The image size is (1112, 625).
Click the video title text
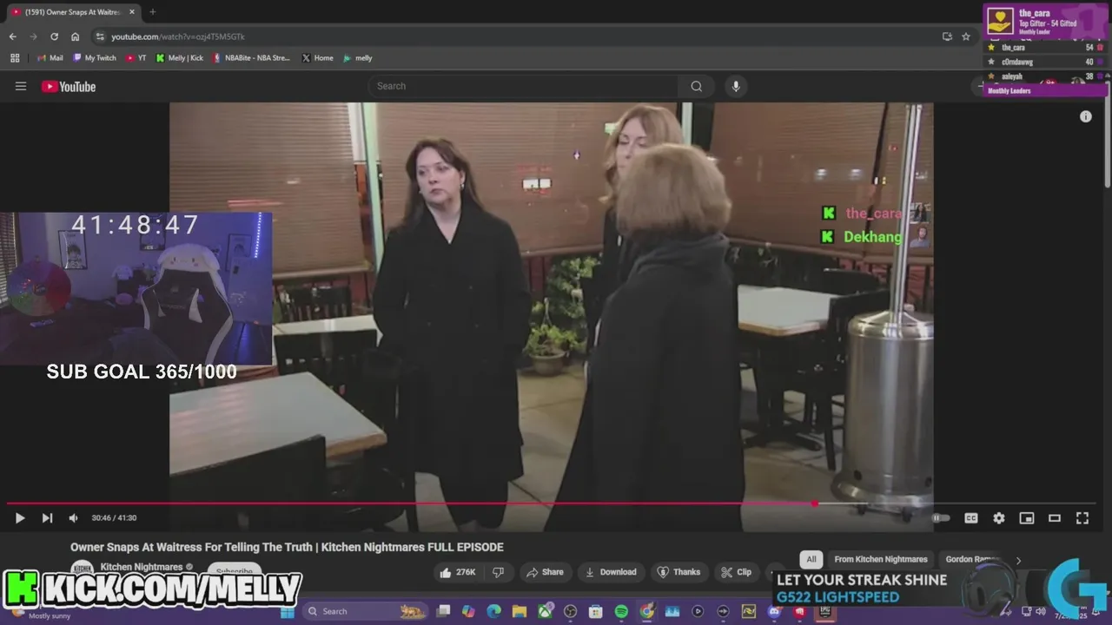tap(287, 547)
